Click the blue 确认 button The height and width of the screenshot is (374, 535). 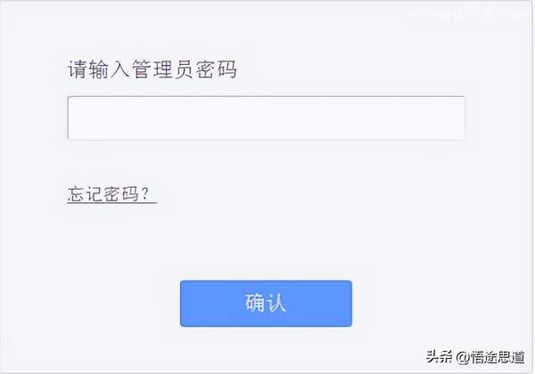pos(266,304)
